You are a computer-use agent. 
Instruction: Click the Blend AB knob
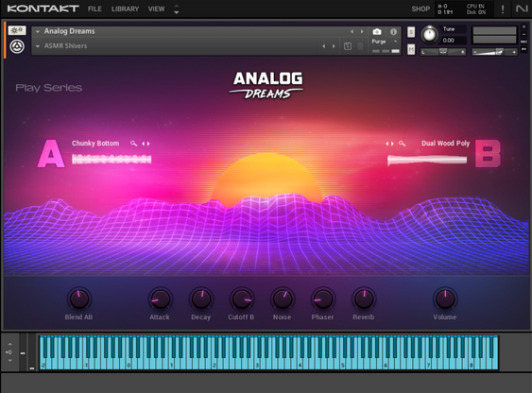click(78, 299)
